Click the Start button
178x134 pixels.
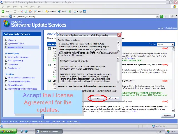[8, 131]
